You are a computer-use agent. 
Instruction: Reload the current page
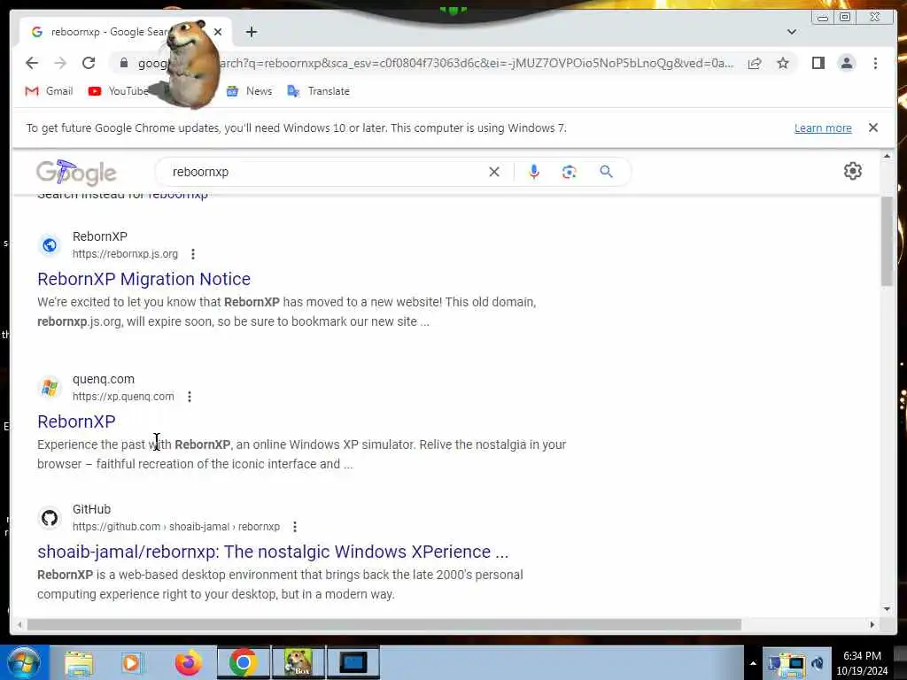[x=89, y=63]
